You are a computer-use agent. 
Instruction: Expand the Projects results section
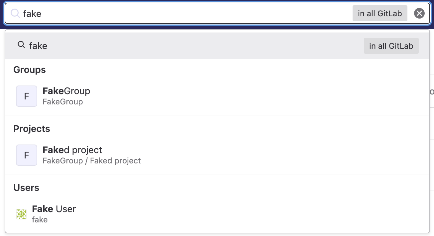(32, 129)
